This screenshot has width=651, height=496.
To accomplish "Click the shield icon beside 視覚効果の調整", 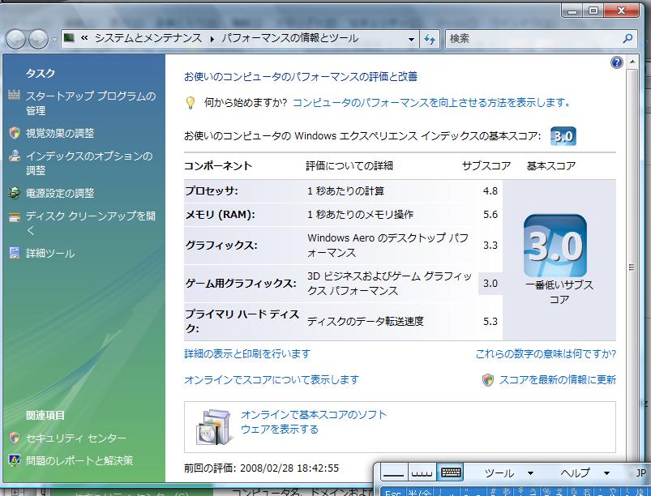I will [15, 133].
